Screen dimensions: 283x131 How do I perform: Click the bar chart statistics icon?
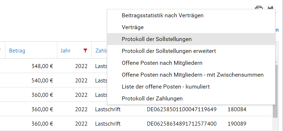pyautogui.click(x=270, y=8)
